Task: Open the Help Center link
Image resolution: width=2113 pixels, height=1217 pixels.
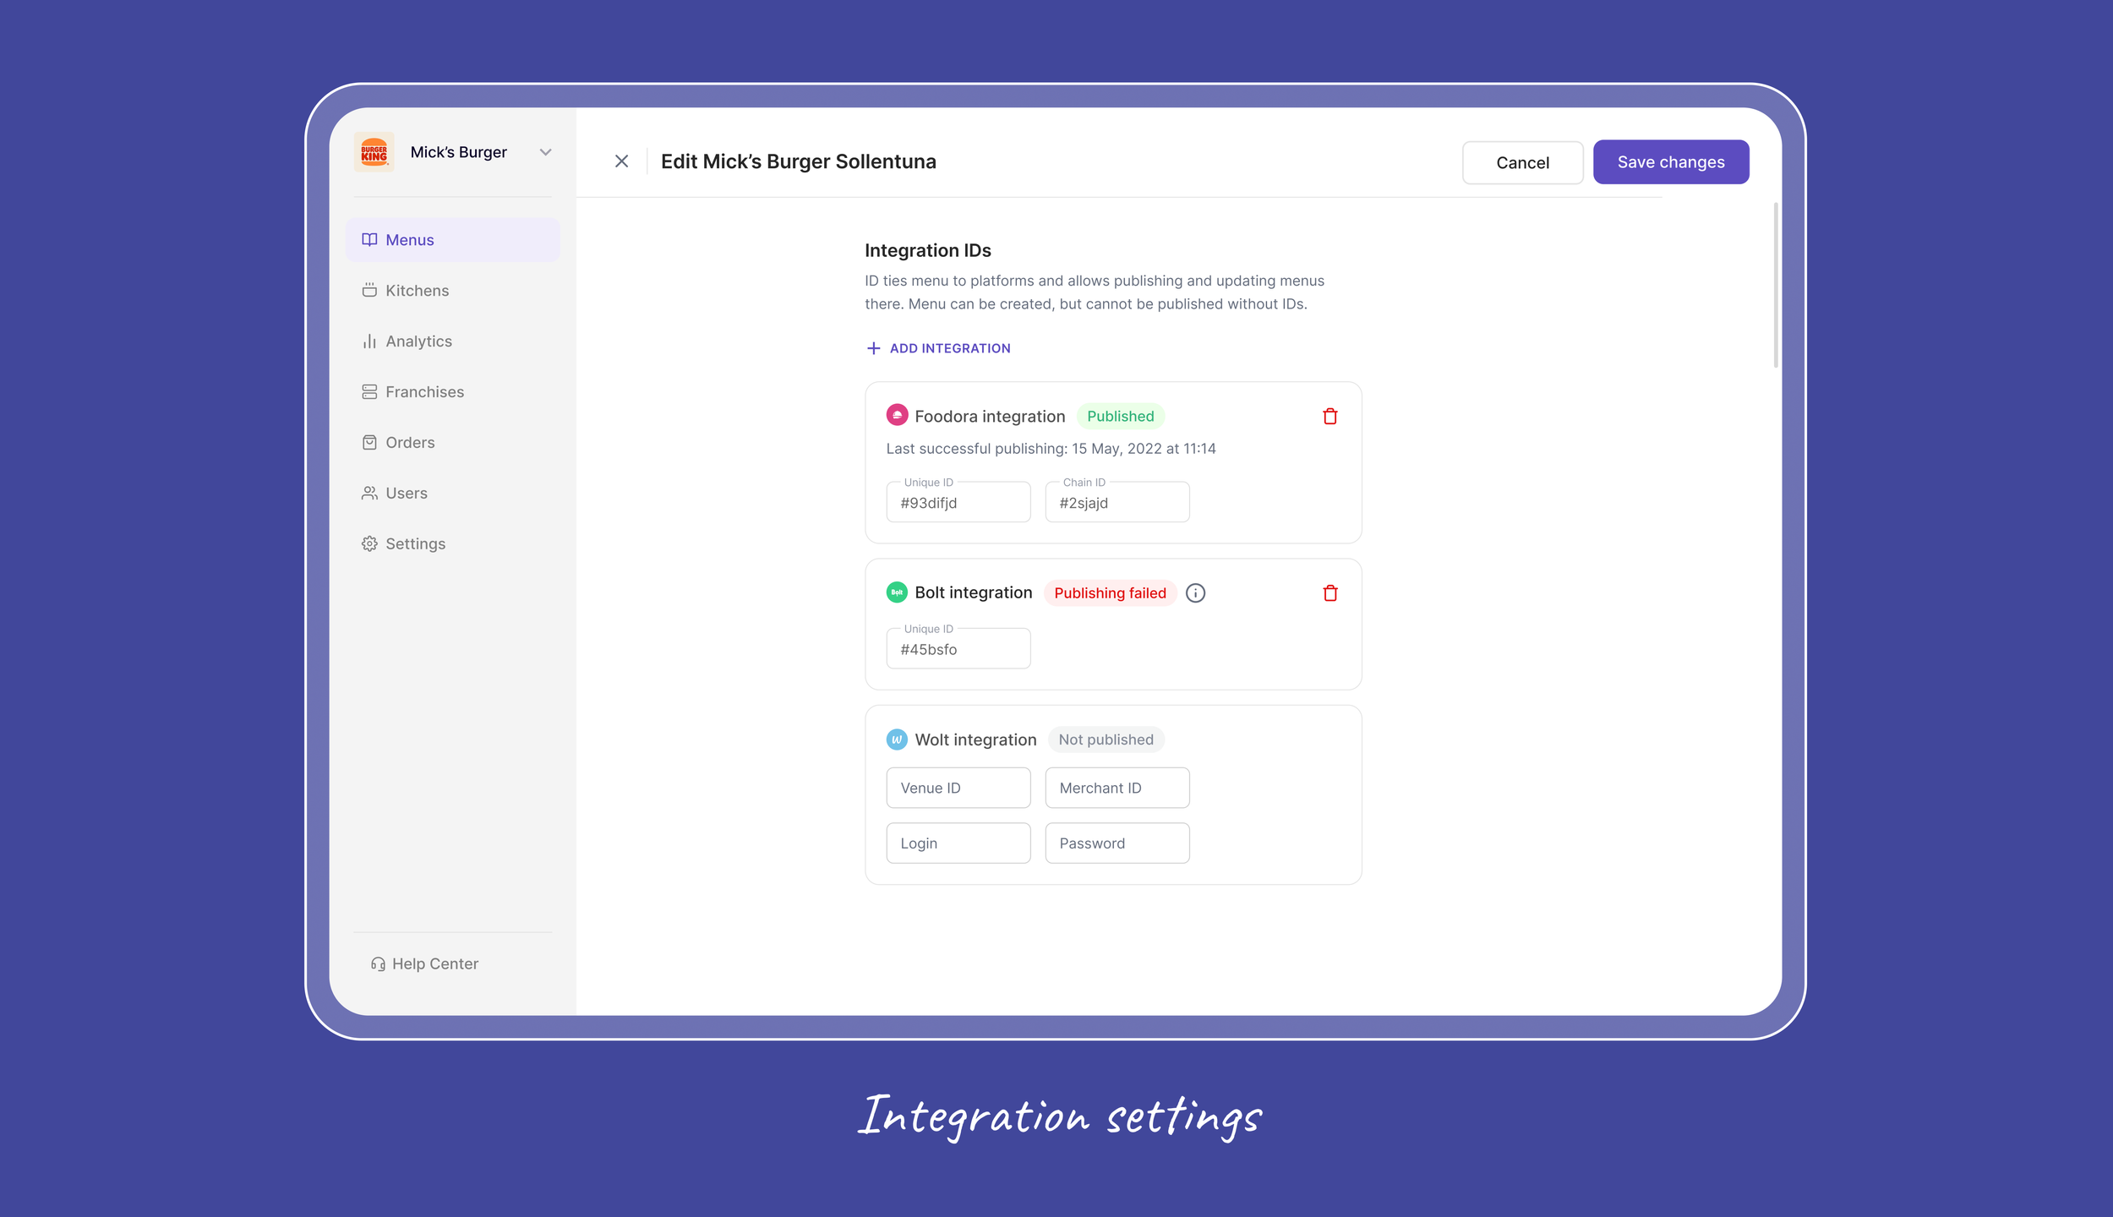Action: tap(435, 964)
